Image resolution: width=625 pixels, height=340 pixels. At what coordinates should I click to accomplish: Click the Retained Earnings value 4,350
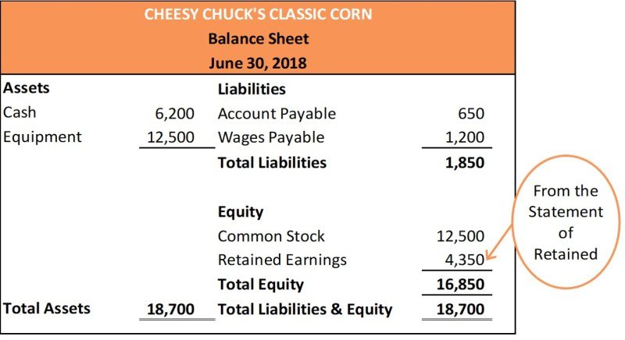pyautogui.click(x=465, y=260)
